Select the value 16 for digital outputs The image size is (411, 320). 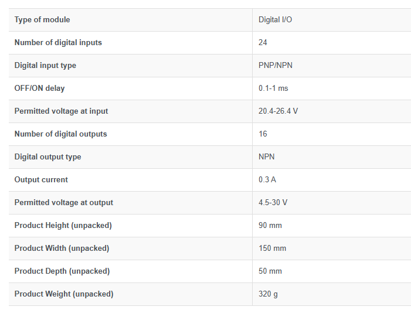click(x=263, y=134)
